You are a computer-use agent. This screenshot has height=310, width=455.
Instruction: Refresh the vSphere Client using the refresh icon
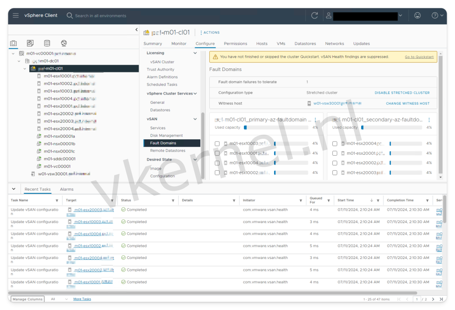[x=314, y=15]
